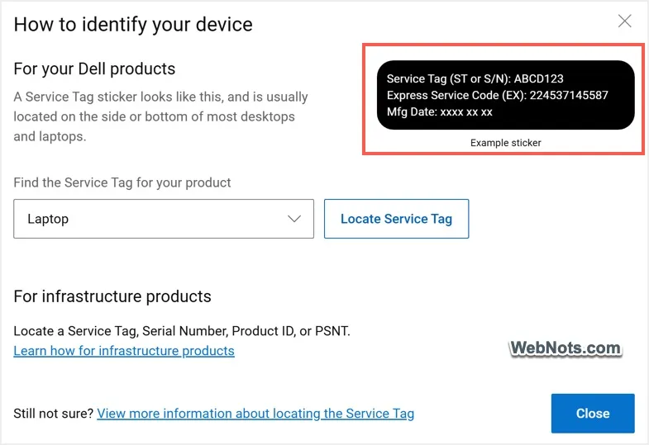Screen dimensions: 649x445
Task: Expand the chevron arrow in product dropdown
Action: click(x=294, y=219)
